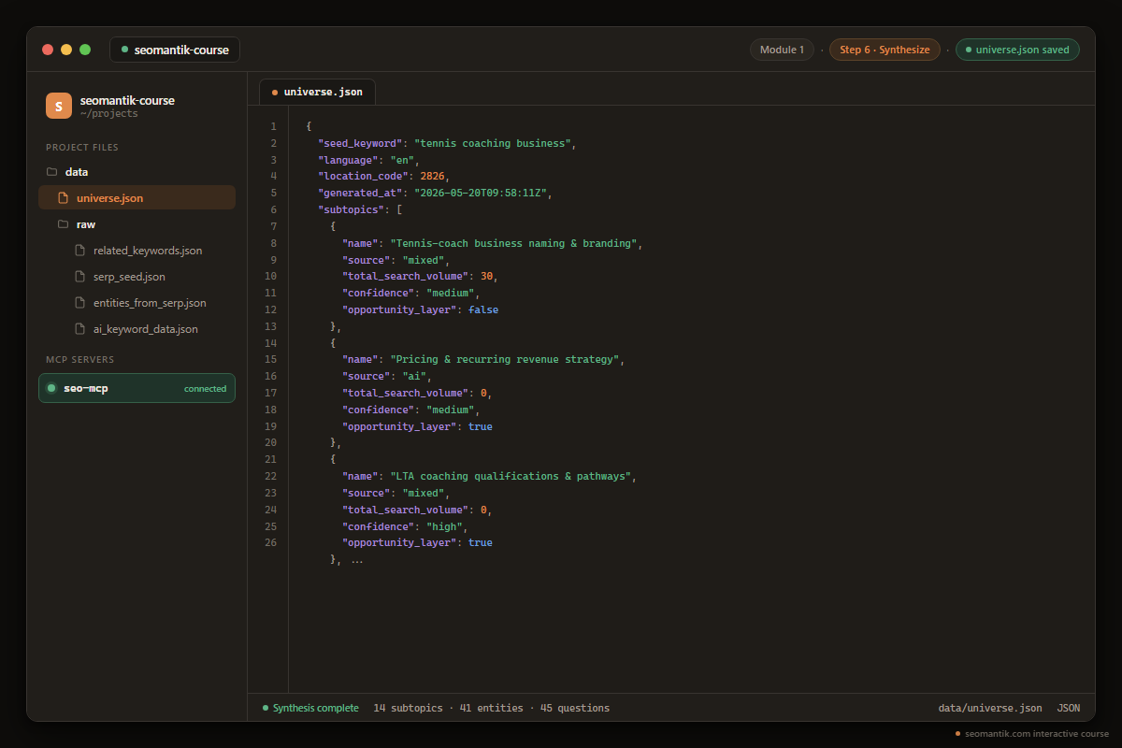Expand the data folder row
The height and width of the screenshot is (748, 1122).
click(137, 172)
